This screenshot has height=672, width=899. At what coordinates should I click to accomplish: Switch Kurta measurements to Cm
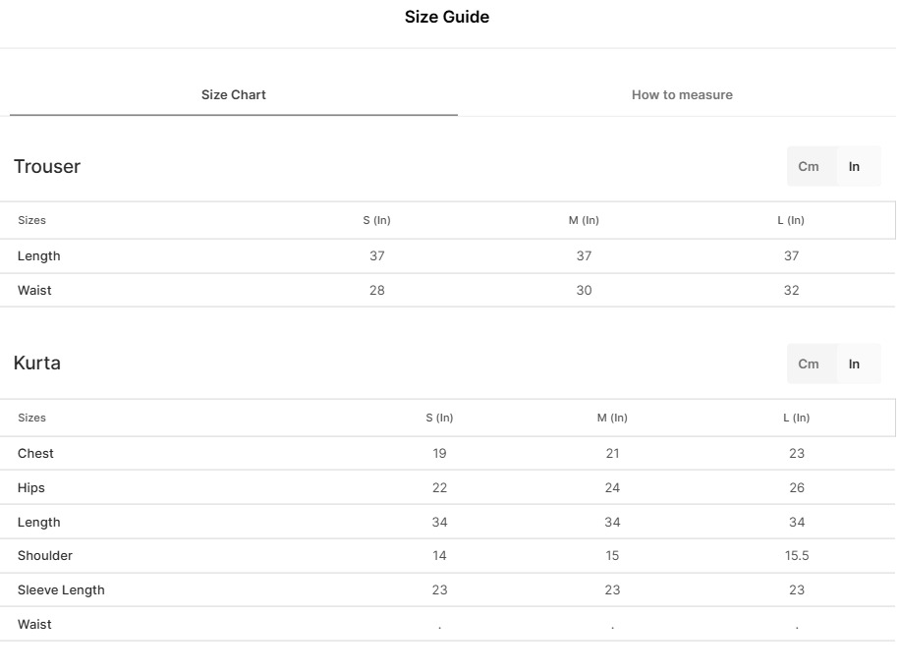(809, 364)
